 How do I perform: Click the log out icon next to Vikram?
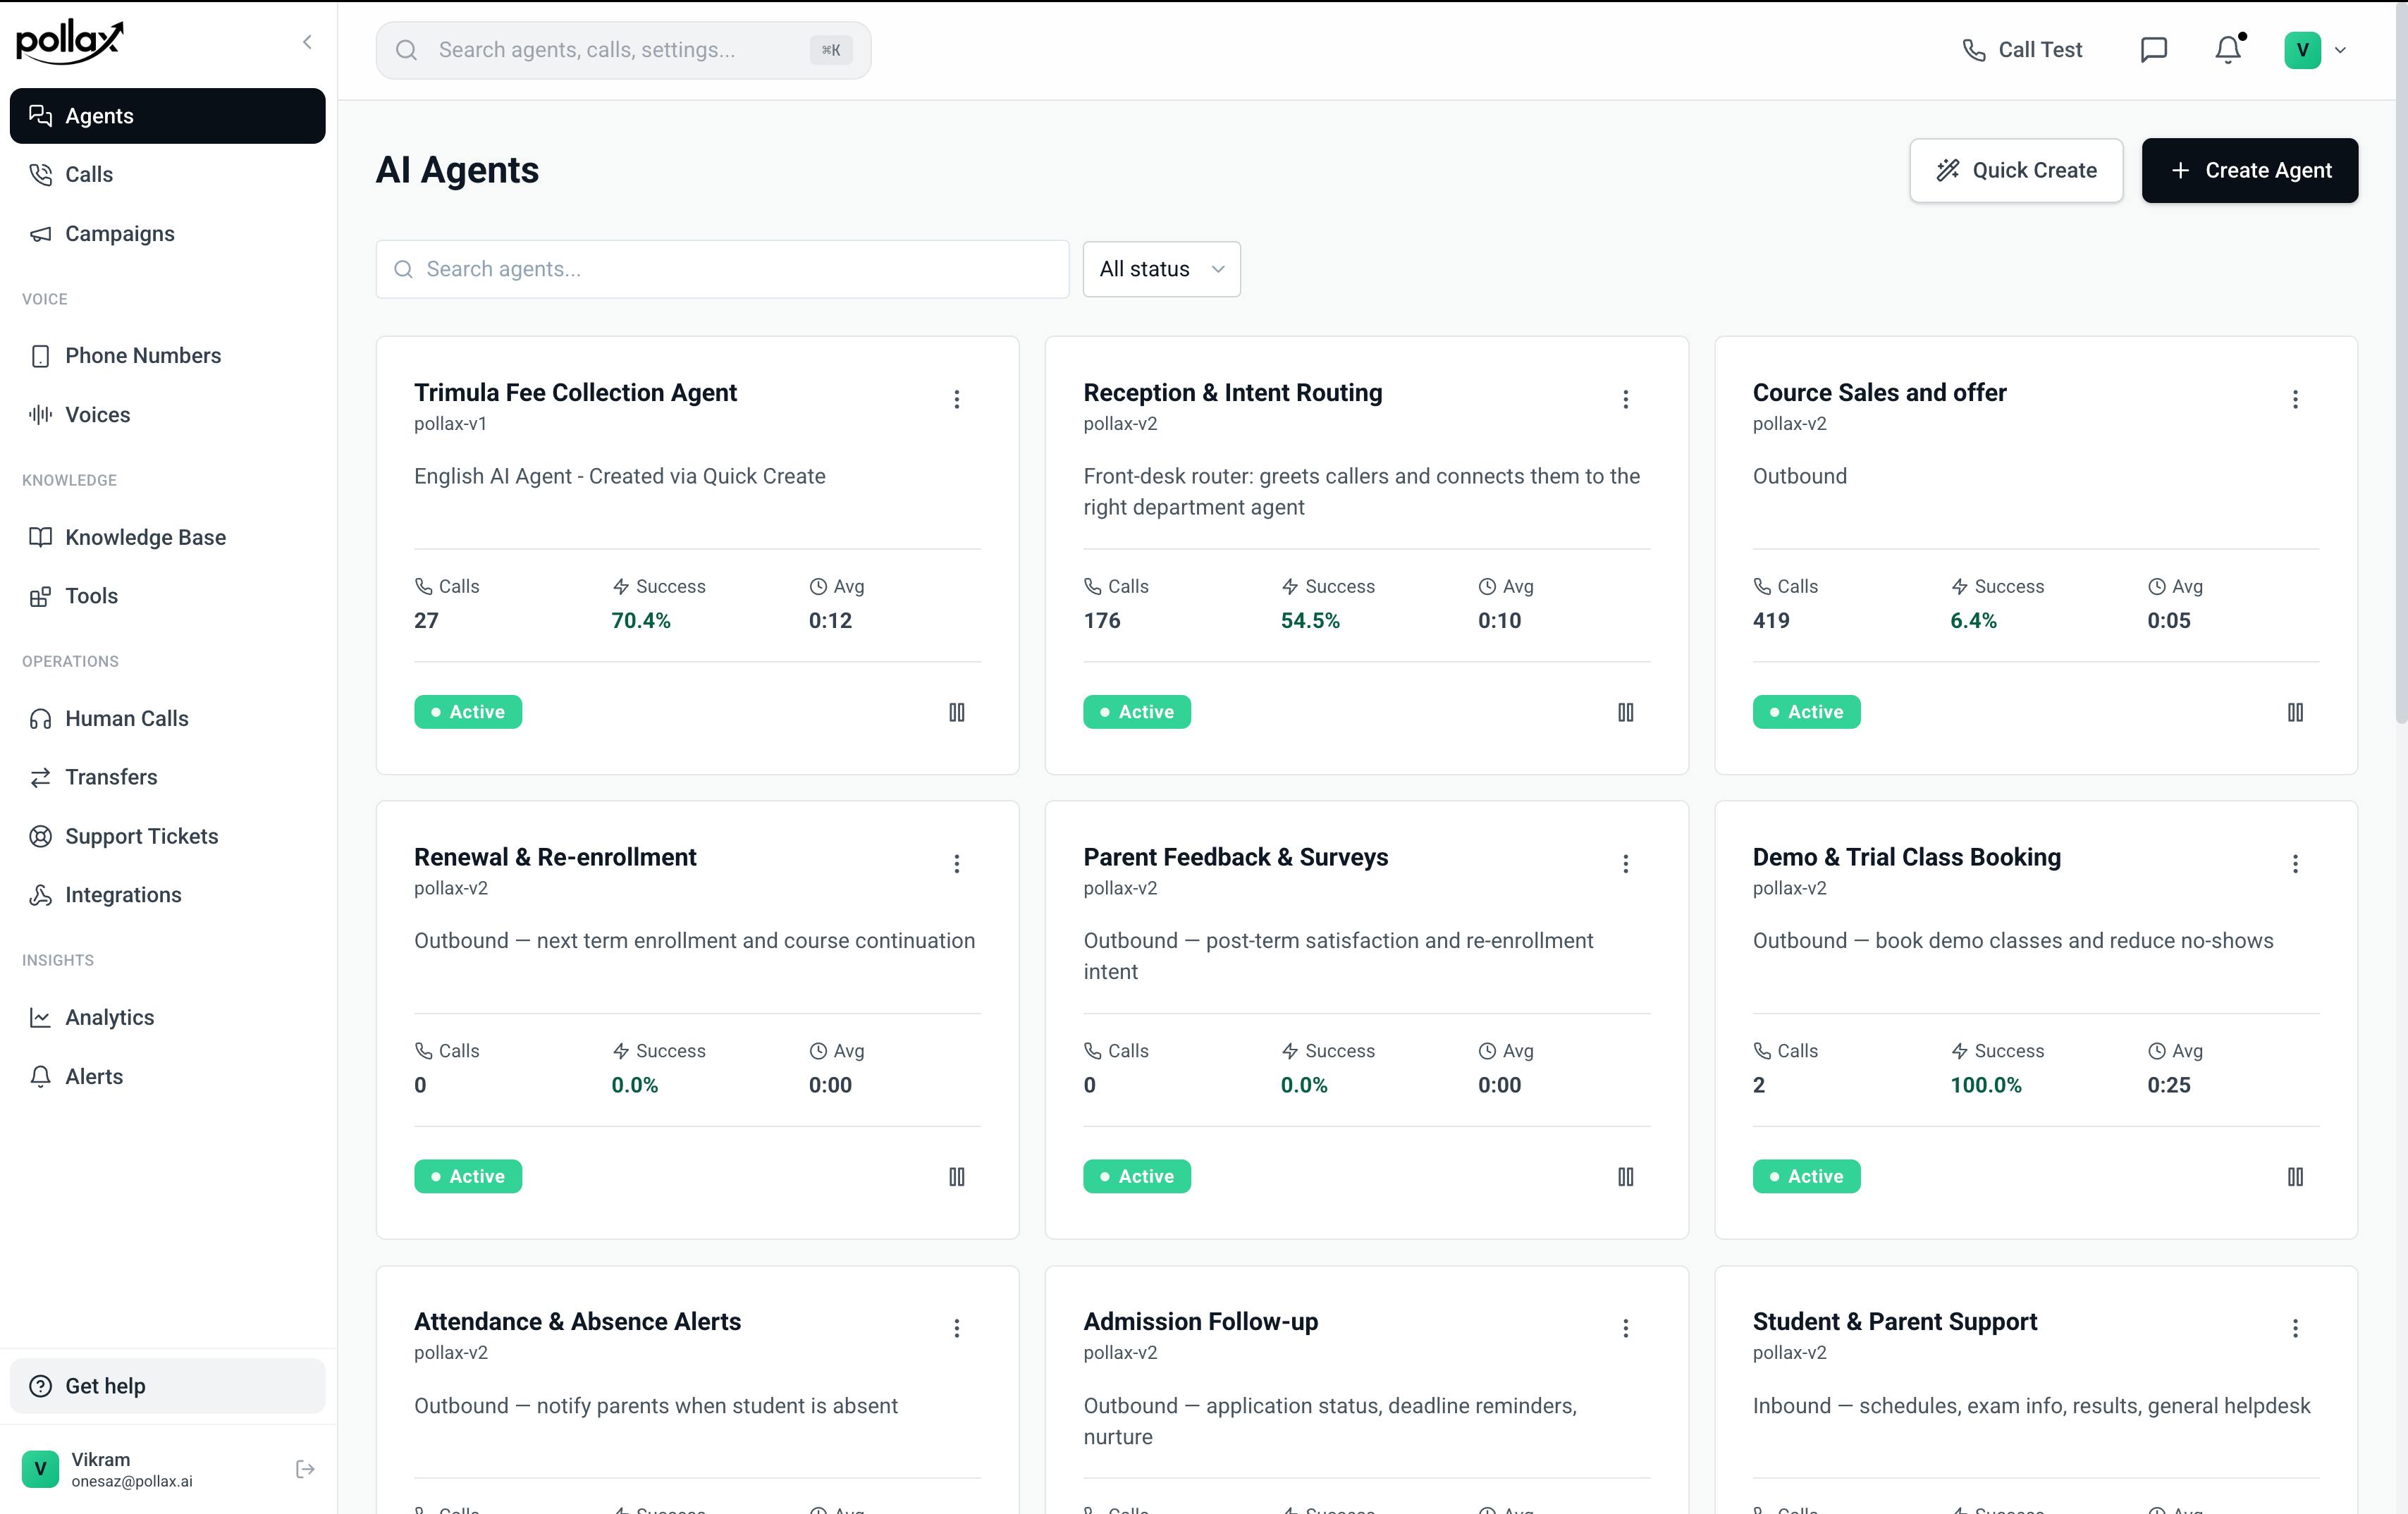click(x=305, y=1469)
